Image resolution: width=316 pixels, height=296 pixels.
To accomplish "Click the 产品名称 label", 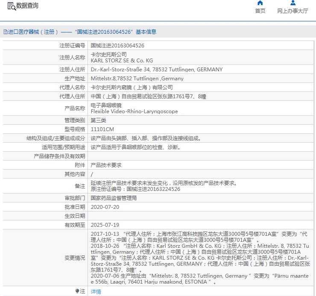I will click(x=75, y=108).
